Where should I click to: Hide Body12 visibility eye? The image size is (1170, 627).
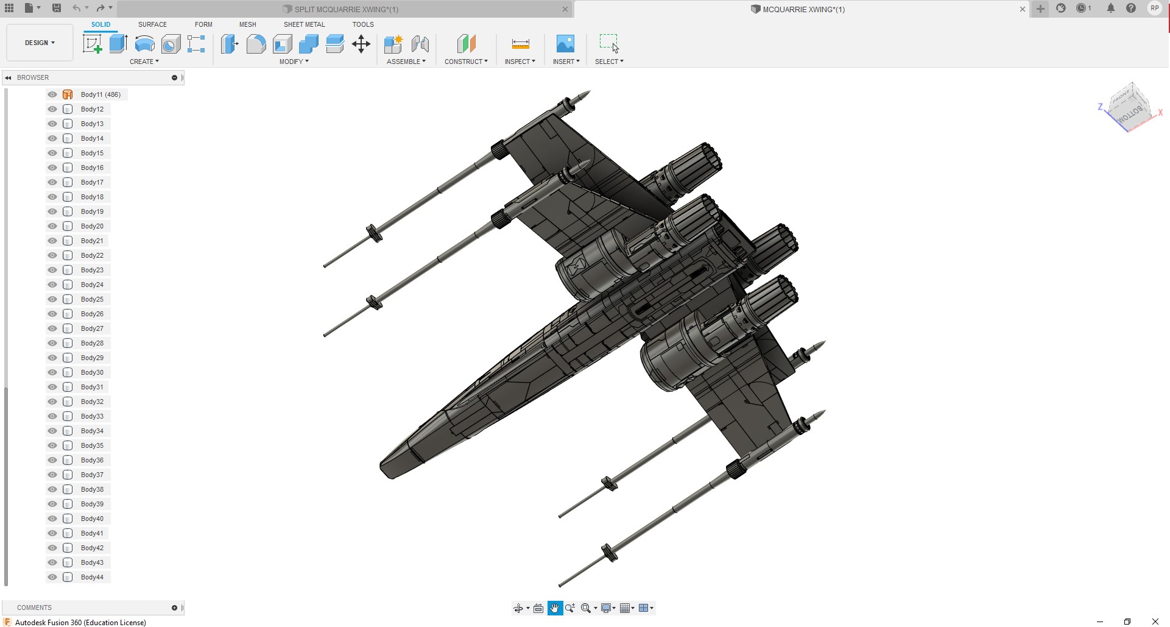52,109
